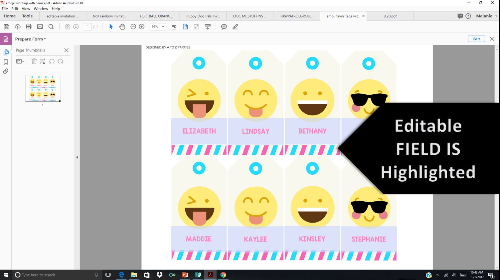Click the blue Edit button
The image size is (500, 280).
(x=476, y=39)
